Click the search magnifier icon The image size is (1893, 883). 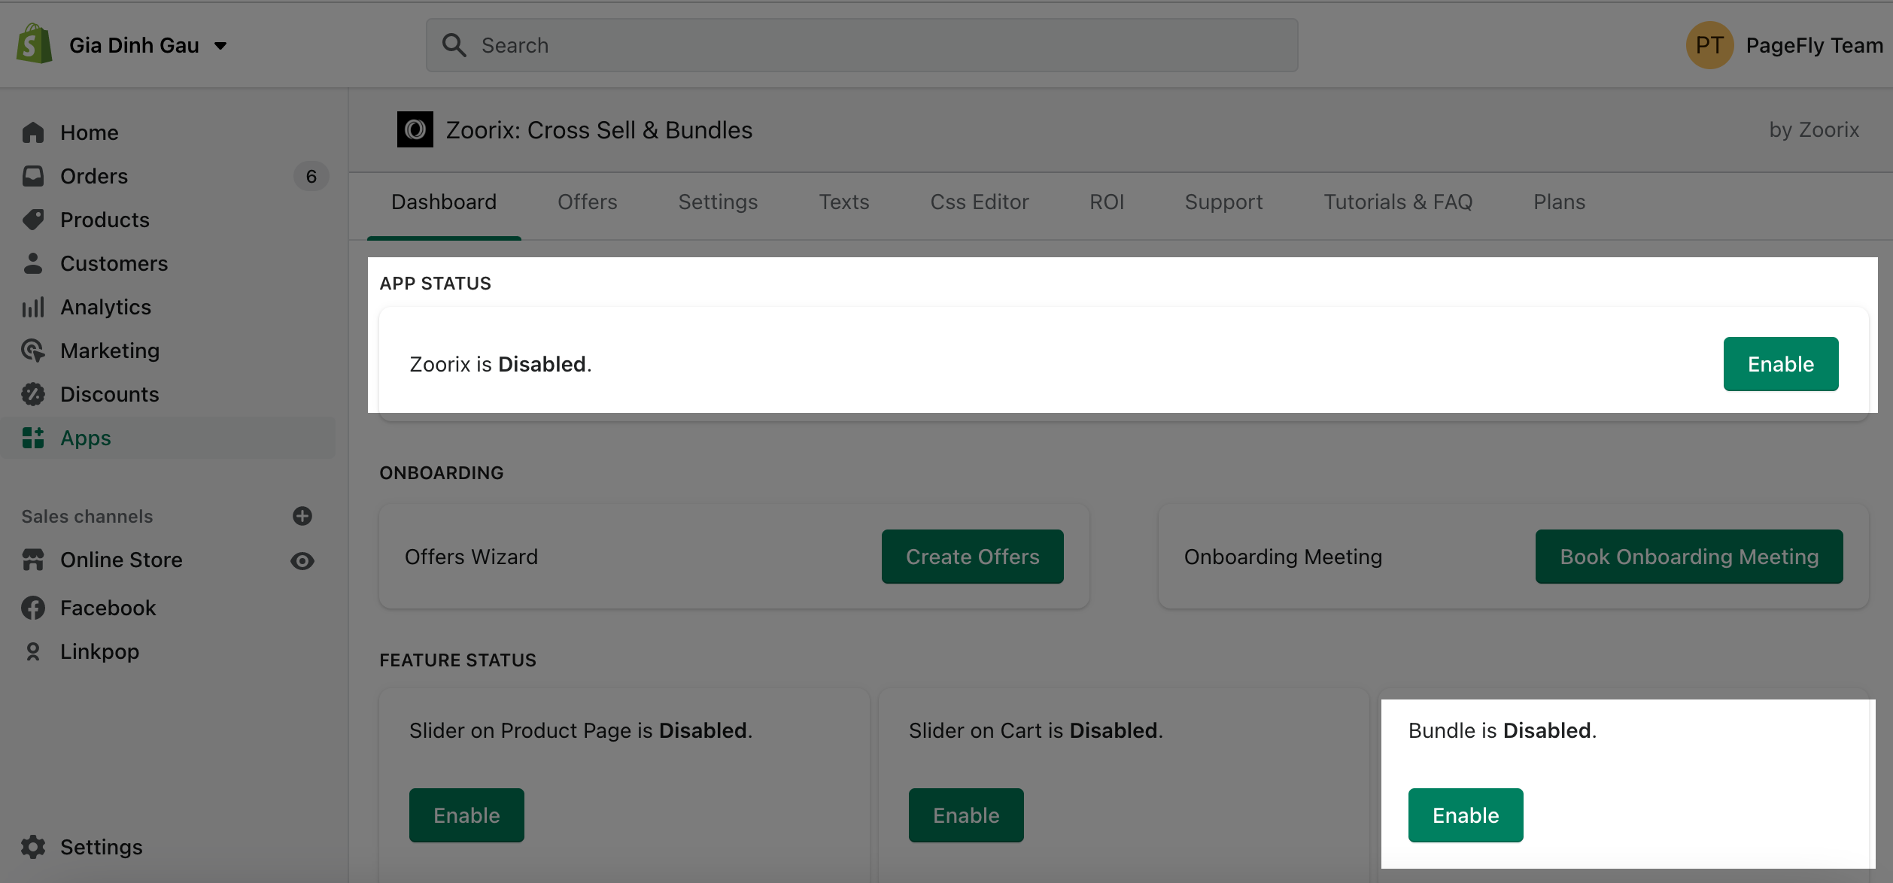click(454, 45)
